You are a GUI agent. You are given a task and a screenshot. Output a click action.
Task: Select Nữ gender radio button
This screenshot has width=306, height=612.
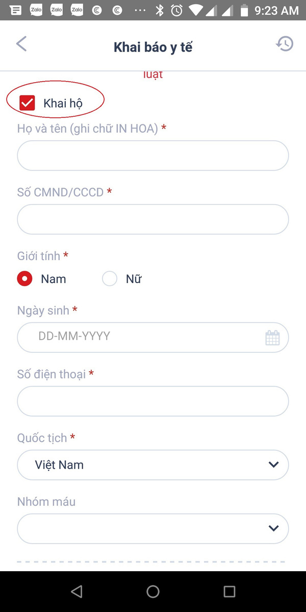tap(110, 279)
